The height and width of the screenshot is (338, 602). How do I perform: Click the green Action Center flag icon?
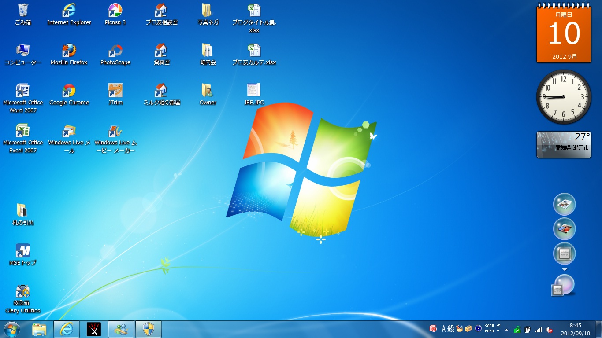(517, 329)
